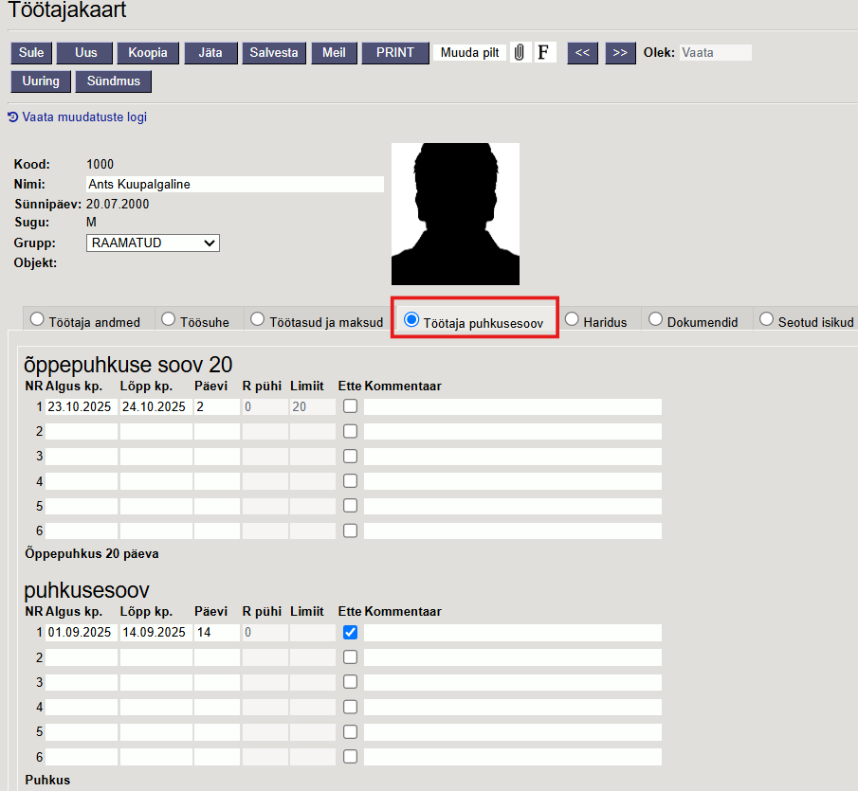This screenshot has width=858, height=791.
Task: Check Ette box in puhkusesoov row 2
Action: point(351,657)
